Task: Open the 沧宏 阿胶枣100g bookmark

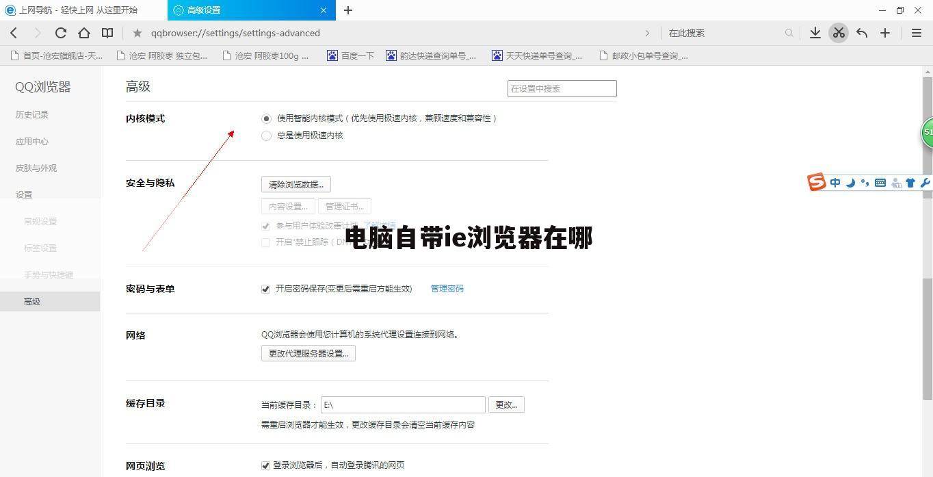Action: (266, 56)
